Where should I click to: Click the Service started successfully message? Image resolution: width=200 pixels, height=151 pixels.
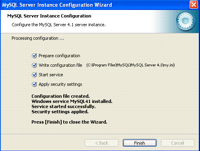(64, 106)
